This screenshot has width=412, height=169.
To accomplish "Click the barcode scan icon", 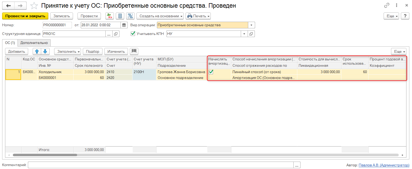I will 134,51.
